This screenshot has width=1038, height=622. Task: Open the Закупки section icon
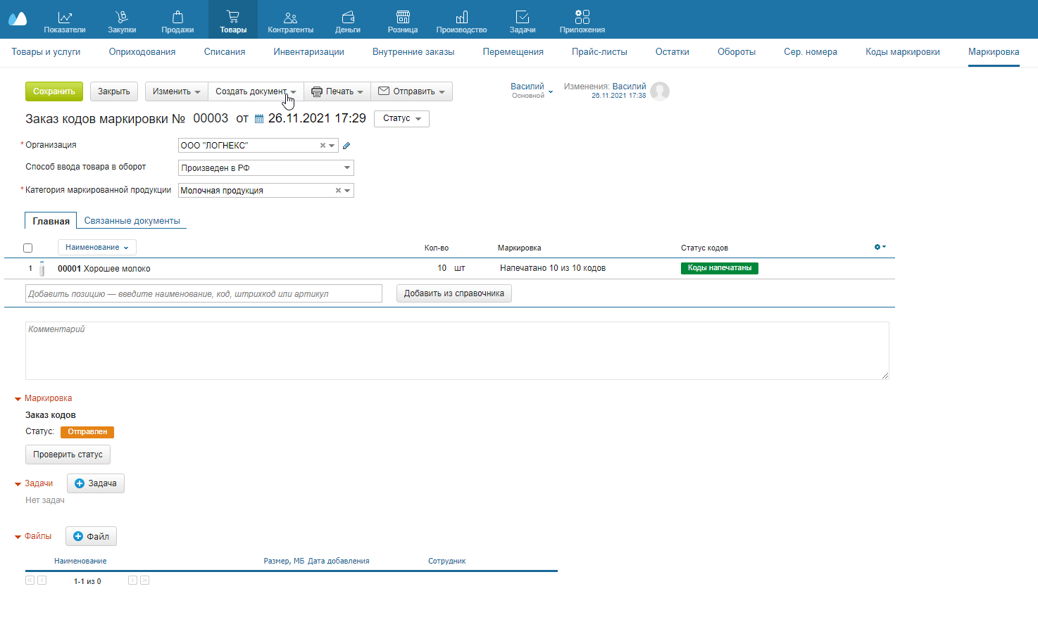pos(121,18)
